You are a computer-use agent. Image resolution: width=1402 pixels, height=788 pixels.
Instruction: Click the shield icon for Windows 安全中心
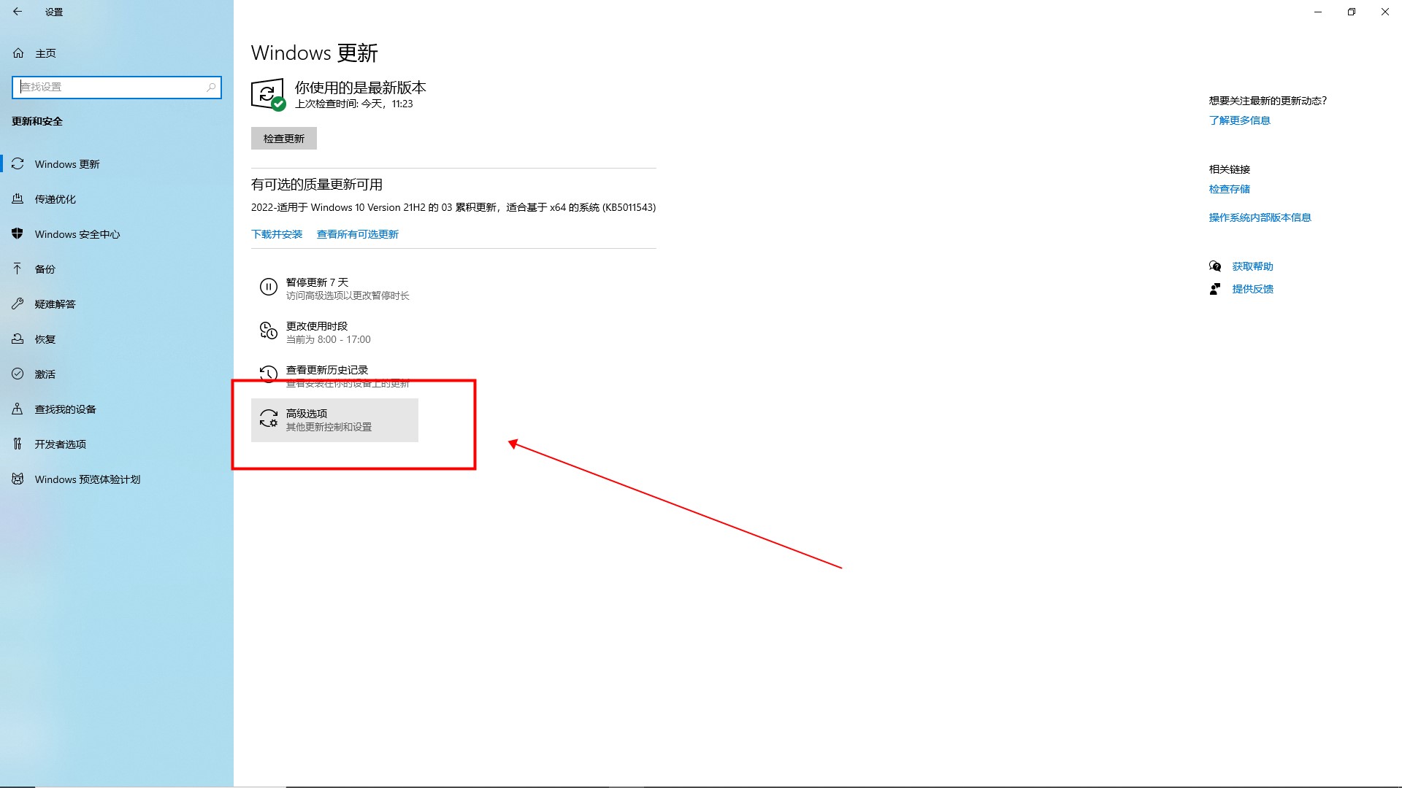point(18,234)
